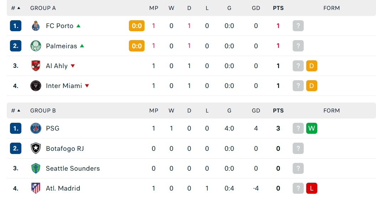Open PSG's green W form result

pyautogui.click(x=312, y=128)
